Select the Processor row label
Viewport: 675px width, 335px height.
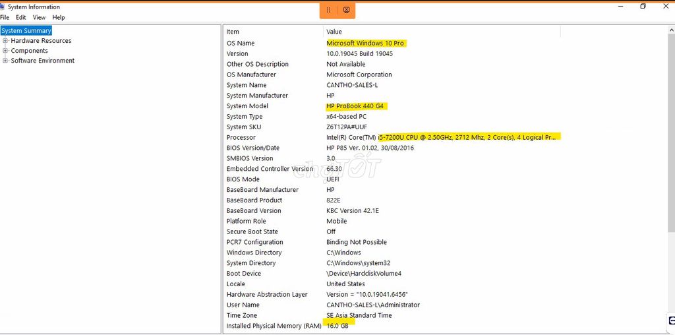tap(241, 137)
